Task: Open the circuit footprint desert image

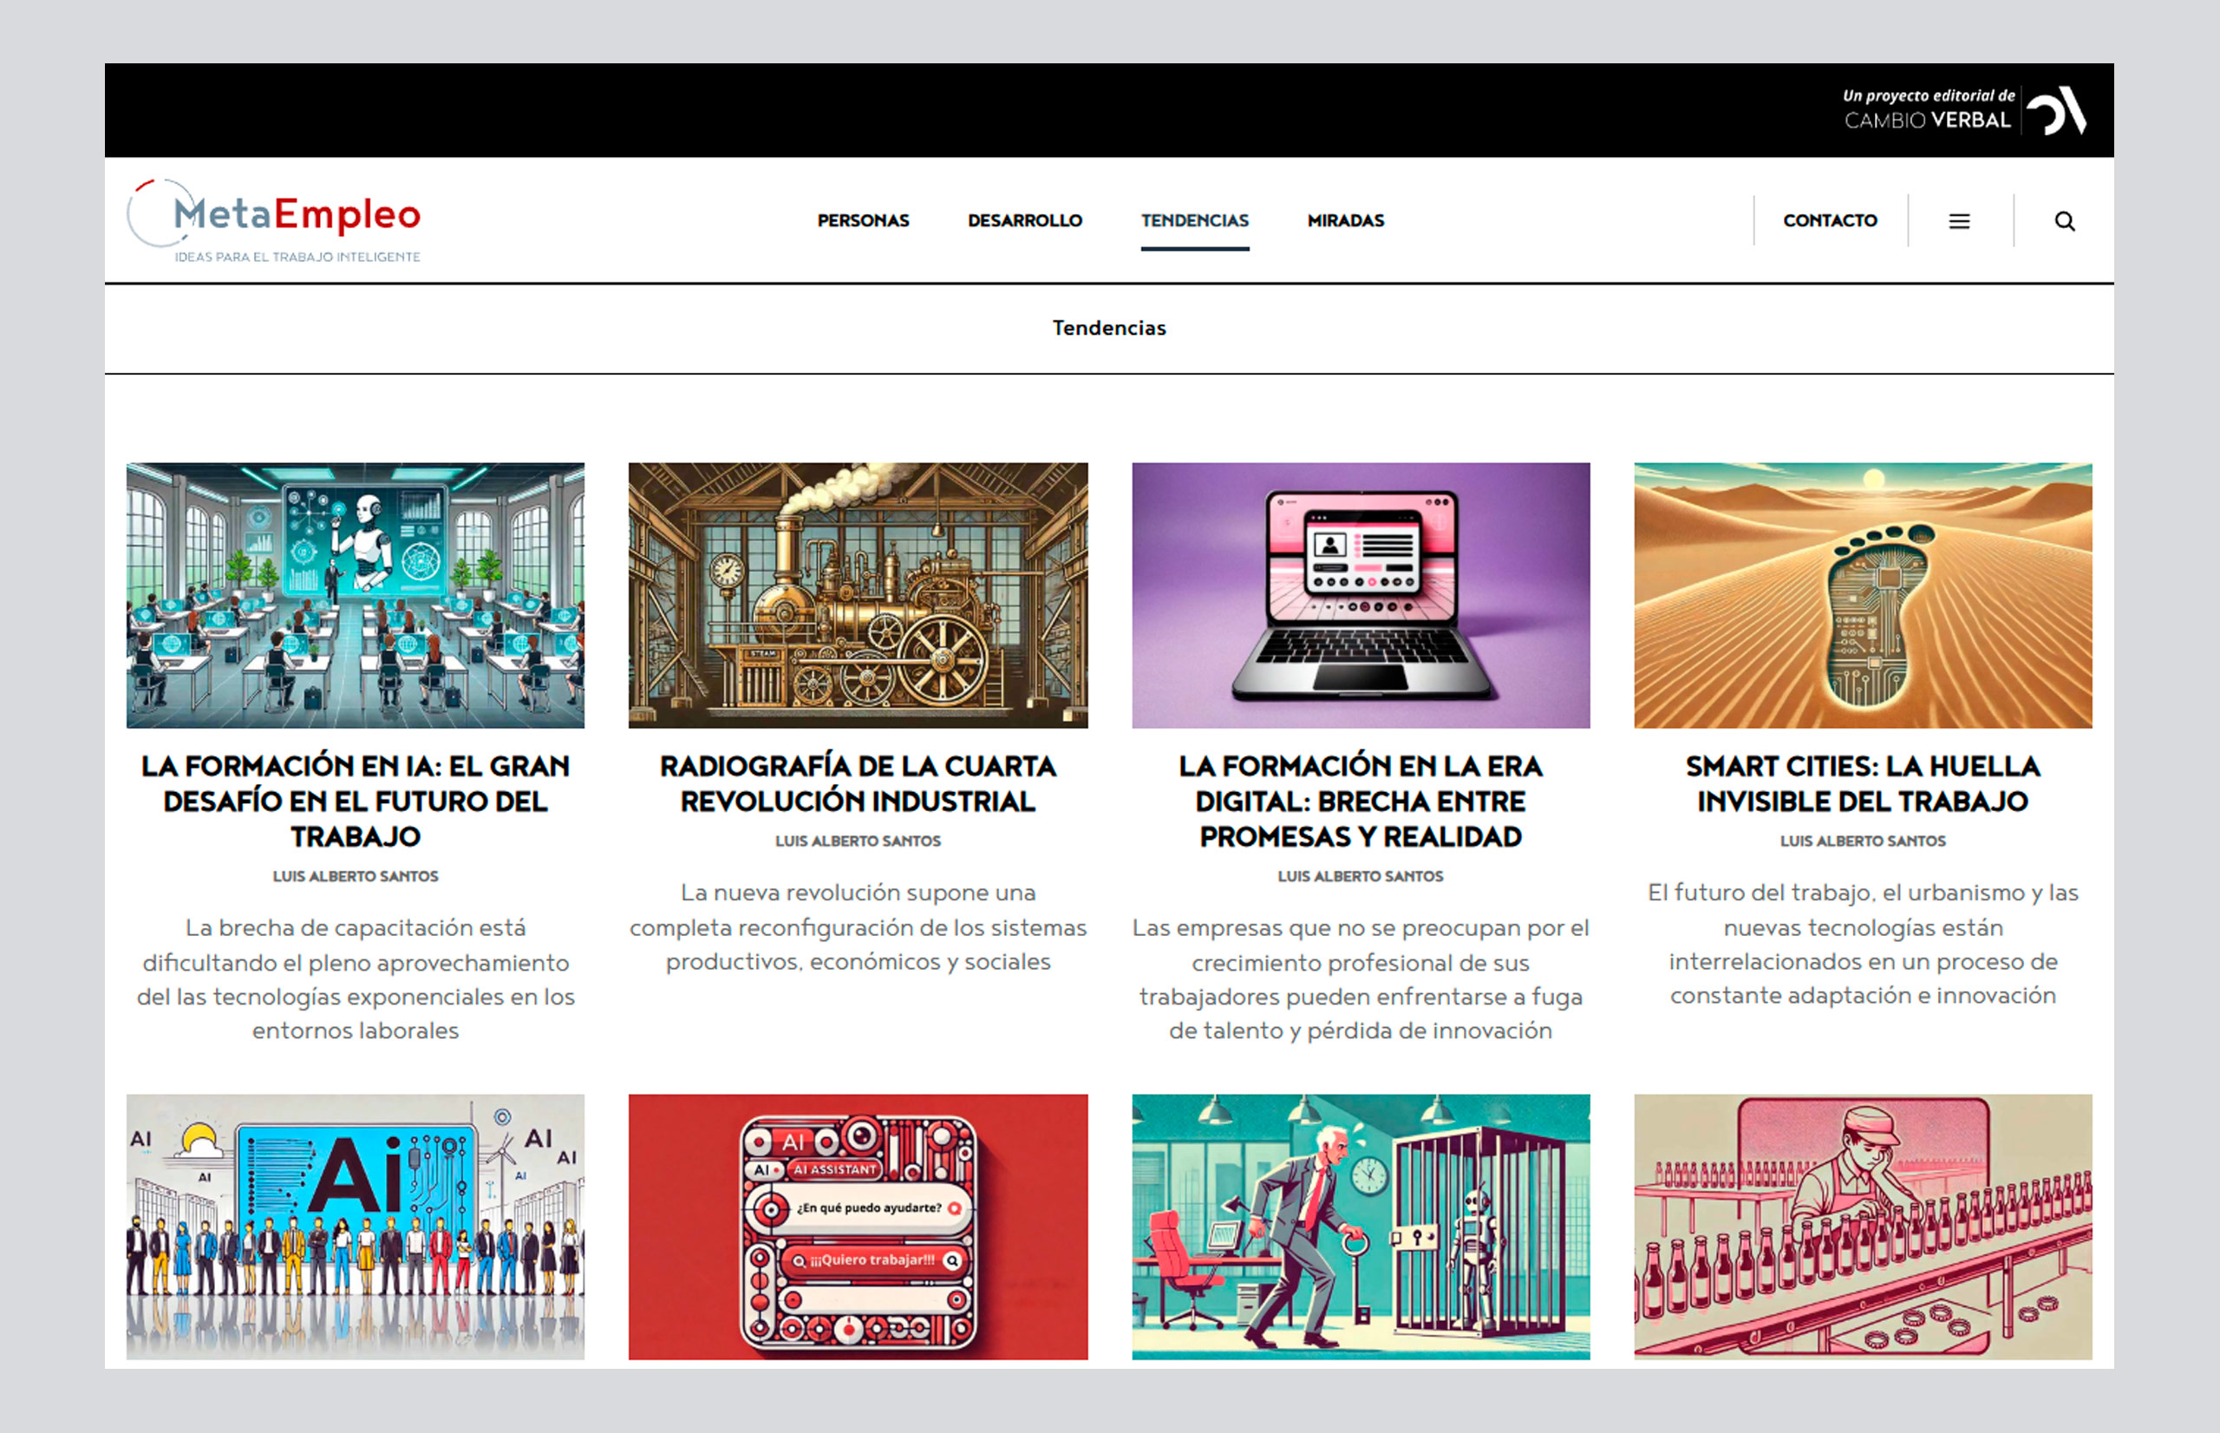Action: [1862, 596]
